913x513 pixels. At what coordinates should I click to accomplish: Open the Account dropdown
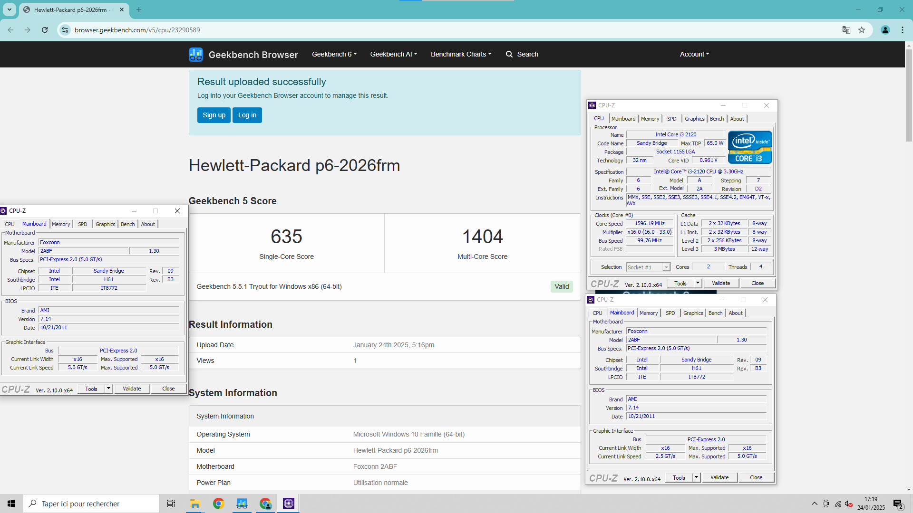(694, 54)
